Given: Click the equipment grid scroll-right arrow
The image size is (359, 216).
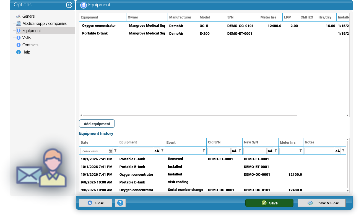Looking at the screenshot, I should (348, 115).
